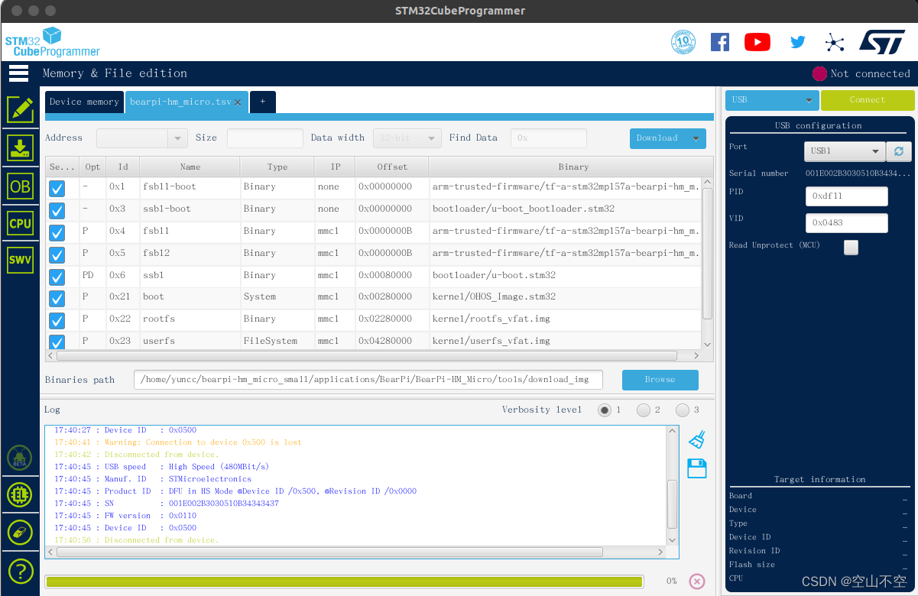Sort table by Name column header

click(190, 167)
